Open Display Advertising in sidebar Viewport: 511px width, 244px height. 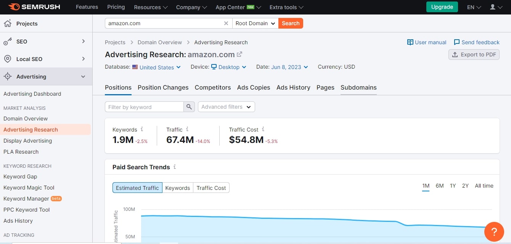click(x=27, y=141)
